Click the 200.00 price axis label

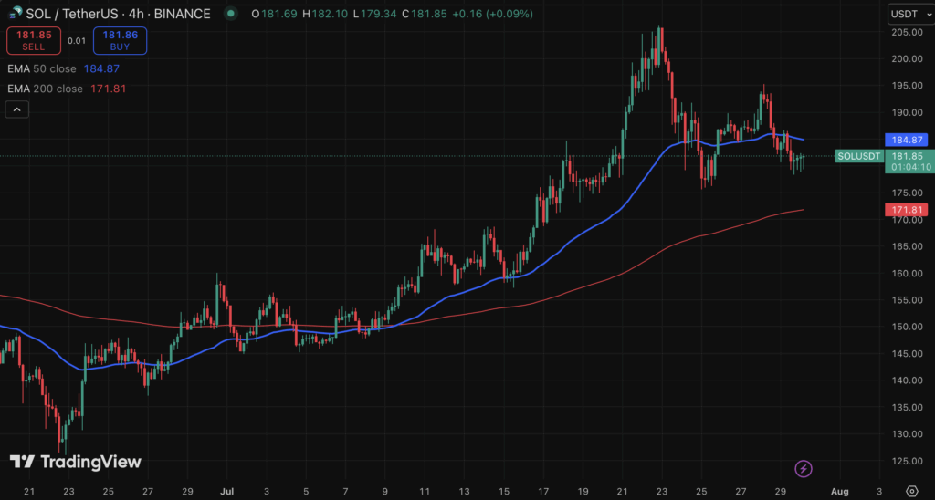pyautogui.click(x=908, y=58)
